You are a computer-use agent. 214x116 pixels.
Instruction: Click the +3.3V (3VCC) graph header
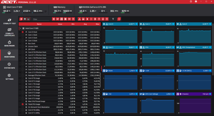[x=194, y=71]
